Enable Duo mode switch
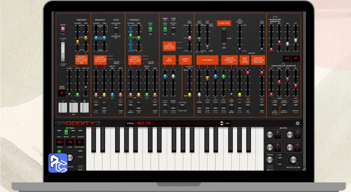 click(73, 132)
